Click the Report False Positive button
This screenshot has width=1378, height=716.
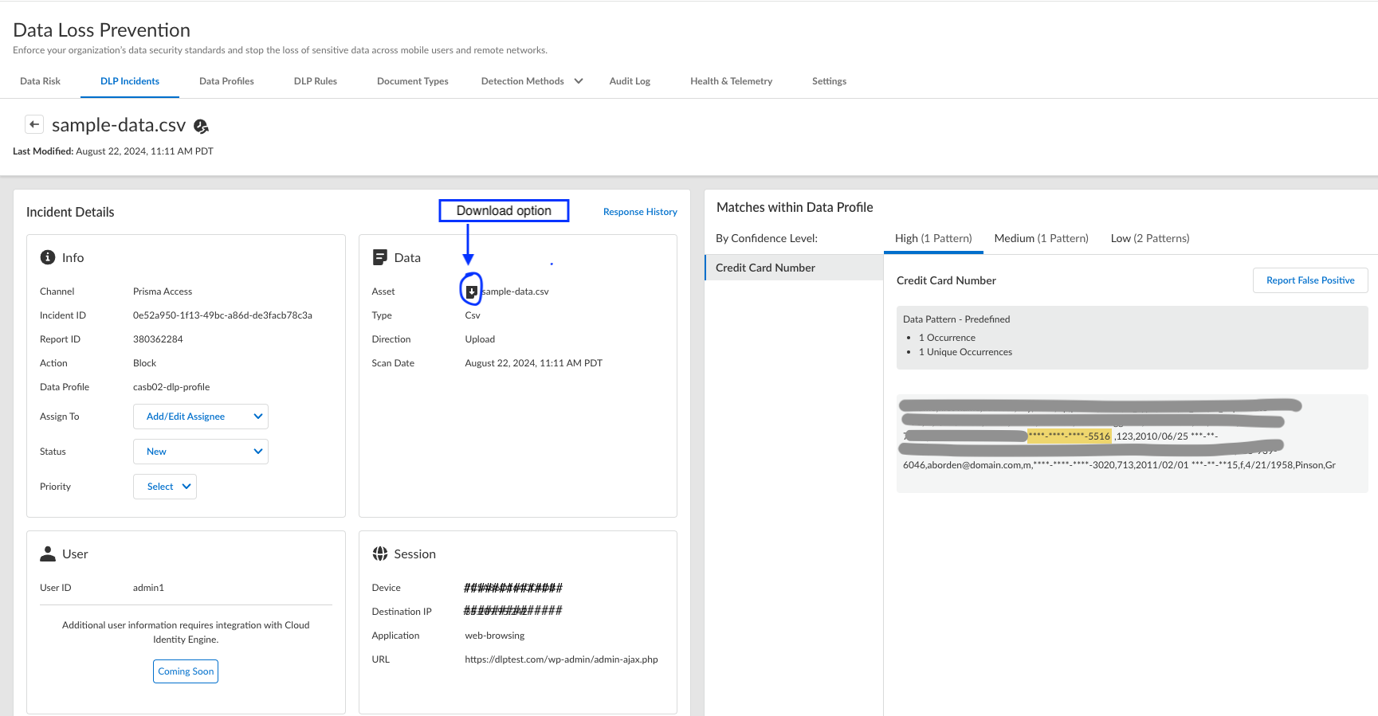pos(1309,280)
